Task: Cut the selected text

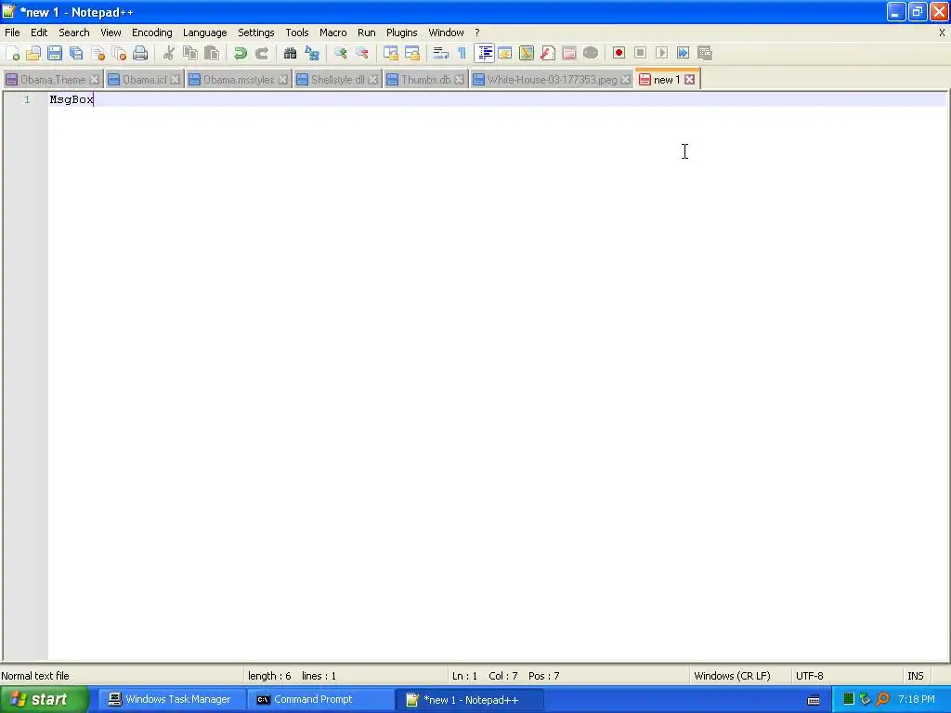Action: [169, 53]
